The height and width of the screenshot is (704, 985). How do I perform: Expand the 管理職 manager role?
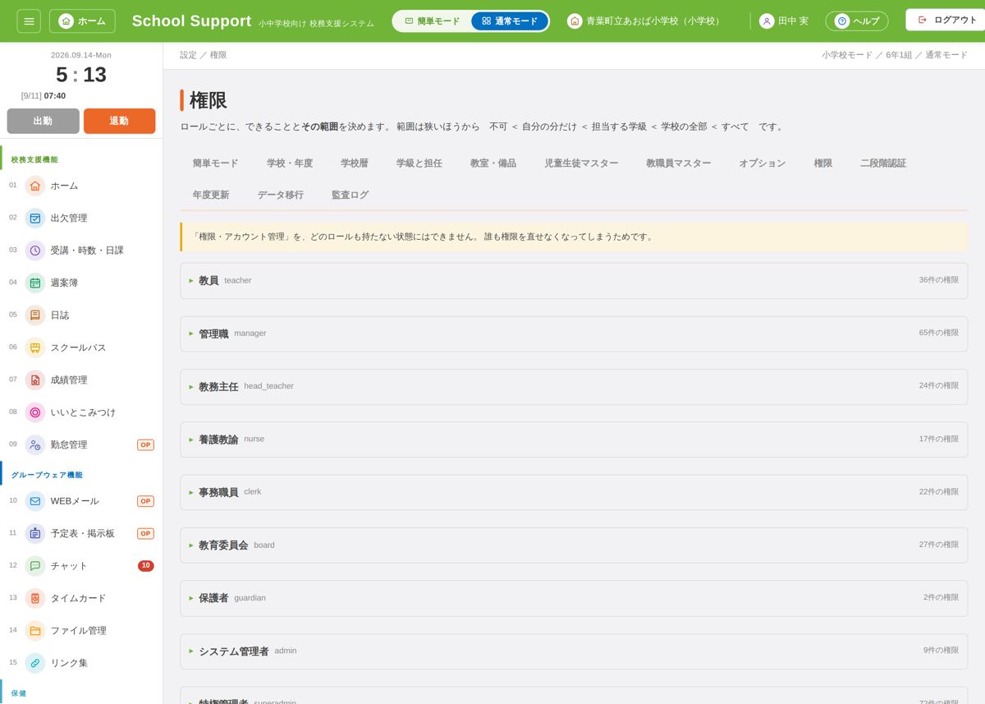tap(574, 334)
